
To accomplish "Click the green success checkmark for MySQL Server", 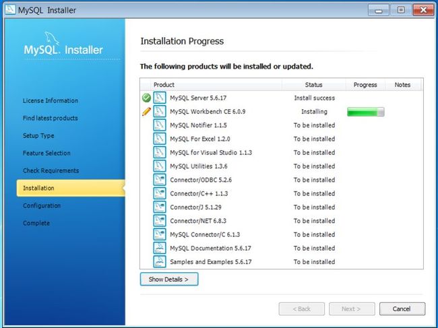I will click(x=146, y=98).
